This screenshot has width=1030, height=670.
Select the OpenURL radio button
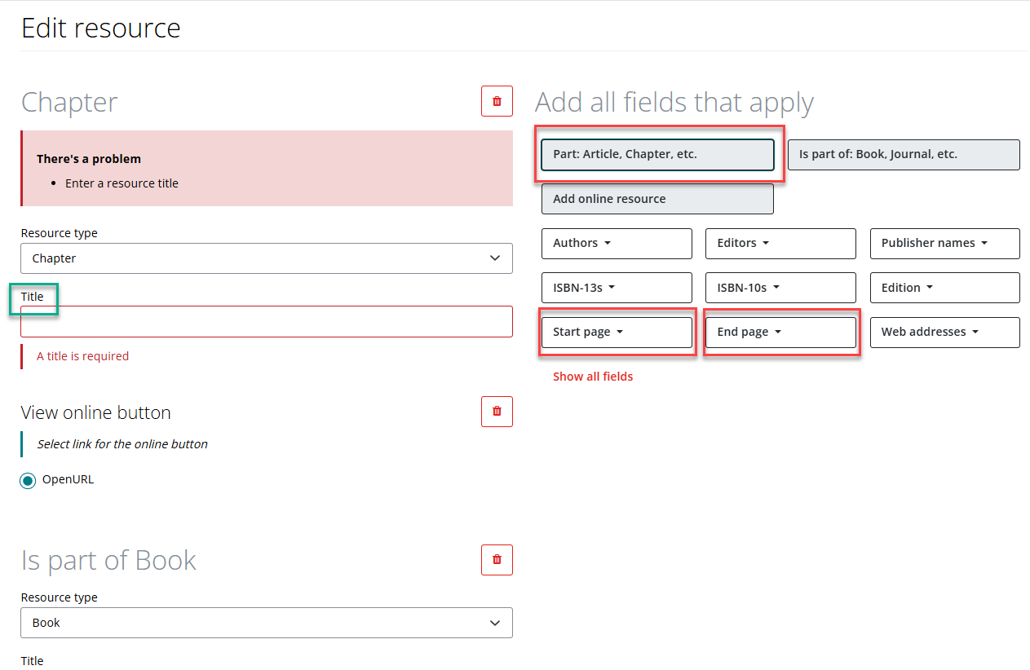28,480
